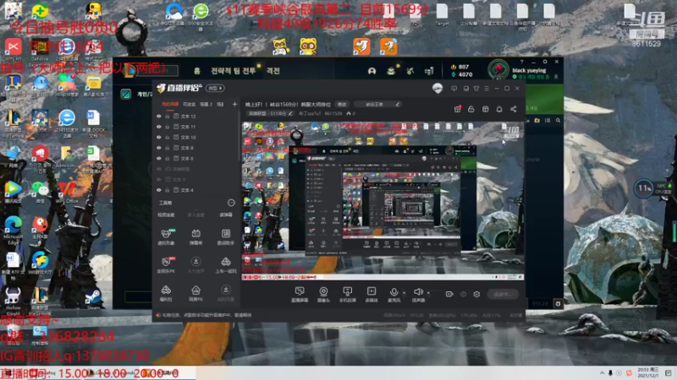677x380 pixels.
Task: Click the record video icon
Action: click(x=449, y=294)
